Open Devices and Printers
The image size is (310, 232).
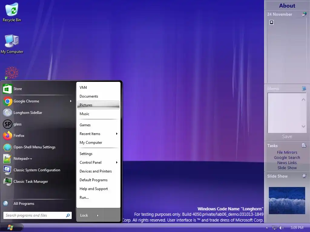click(98, 171)
